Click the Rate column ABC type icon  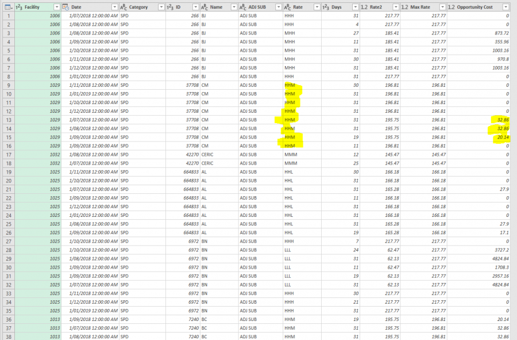(288, 7)
